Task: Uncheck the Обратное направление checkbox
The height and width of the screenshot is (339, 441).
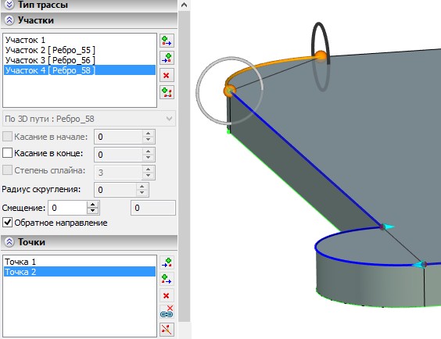Action: [x=7, y=223]
